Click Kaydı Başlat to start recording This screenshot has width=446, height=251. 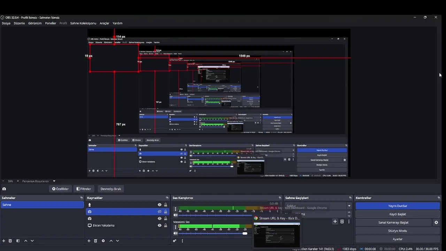point(398,214)
